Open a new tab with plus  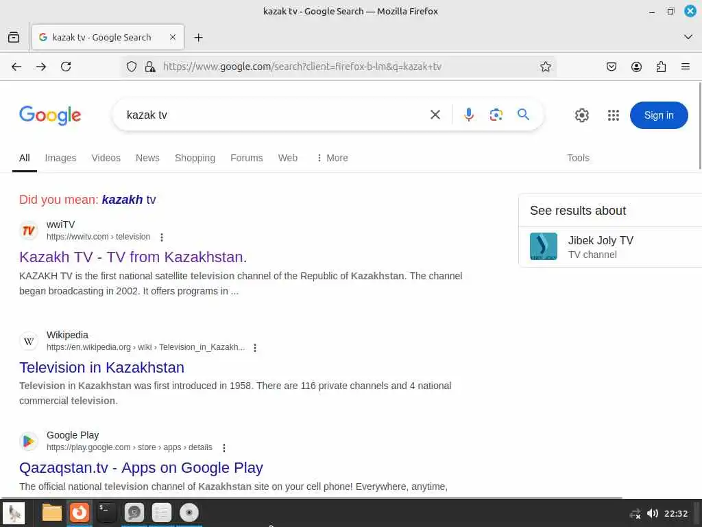(x=198, y=38)
